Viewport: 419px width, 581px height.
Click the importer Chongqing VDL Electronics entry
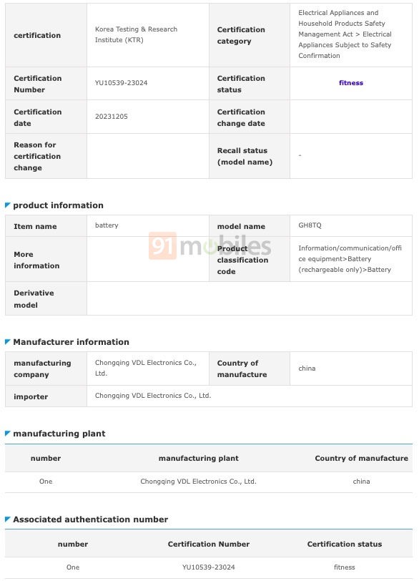(x=153, y=396)
